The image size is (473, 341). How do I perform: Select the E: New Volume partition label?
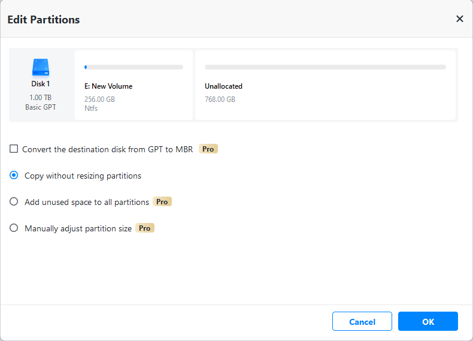108,86
